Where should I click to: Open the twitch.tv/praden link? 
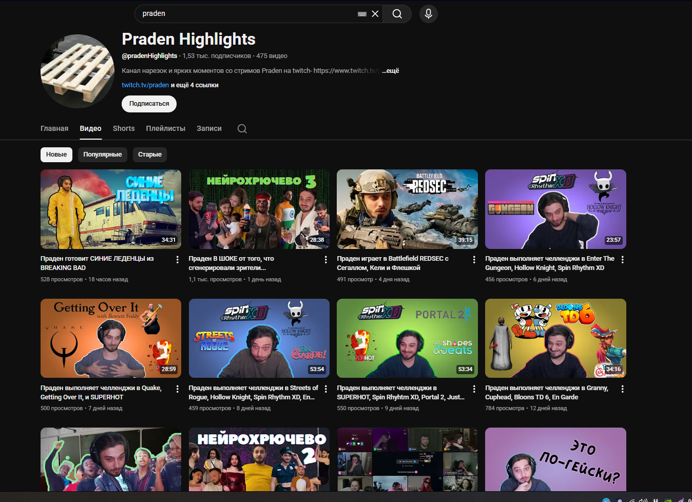pyautogui.click(x=145, y=85)
